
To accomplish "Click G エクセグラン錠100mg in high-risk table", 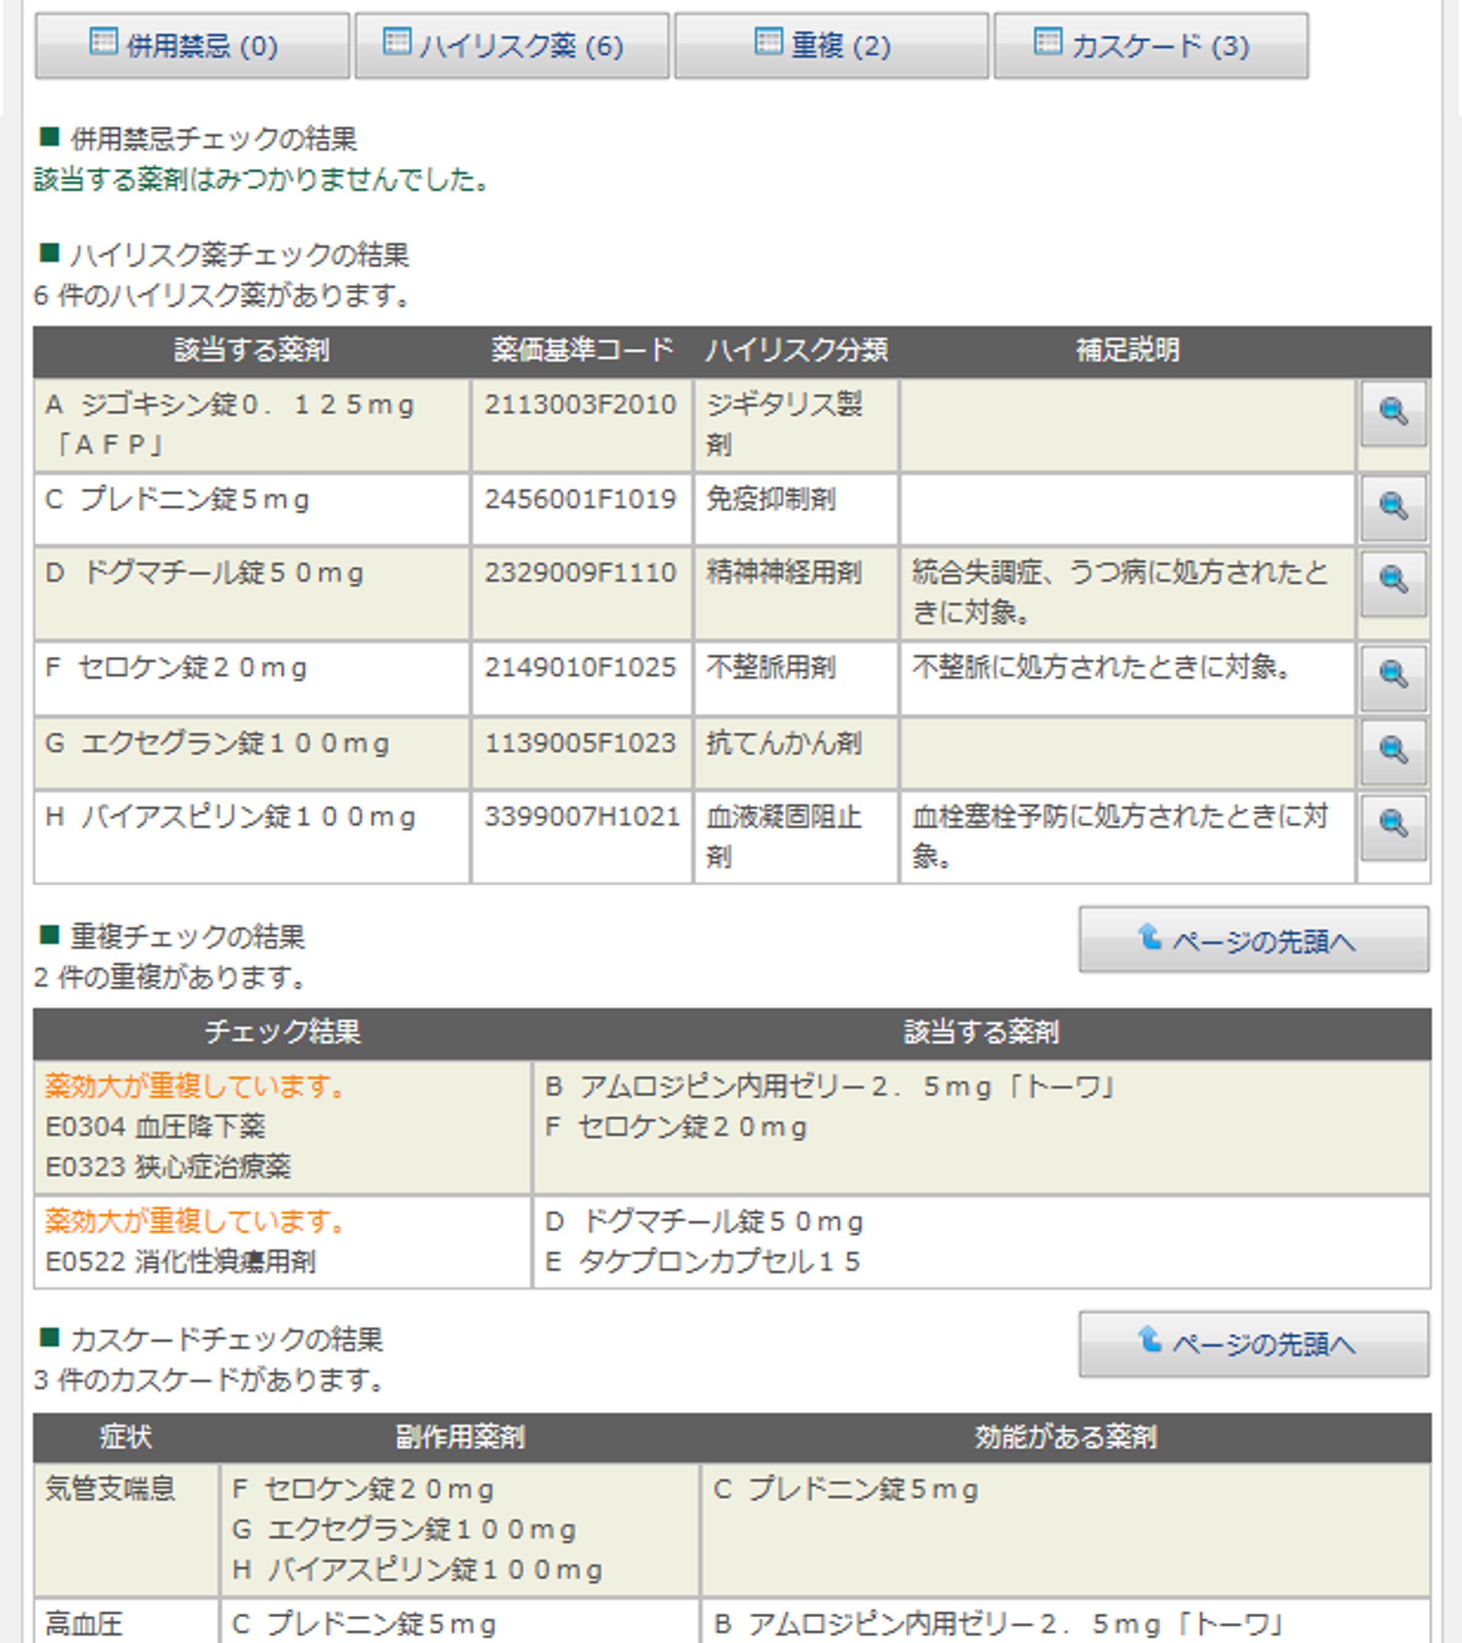I will [x=218, y=743].
